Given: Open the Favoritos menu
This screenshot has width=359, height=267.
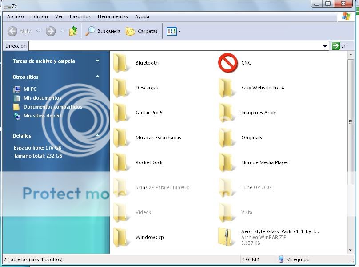Looking at the screenshot, I should click(80, 16).
